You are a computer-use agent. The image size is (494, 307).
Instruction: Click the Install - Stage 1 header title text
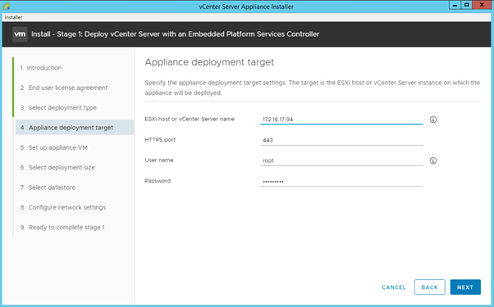click(x=175, y=34)
